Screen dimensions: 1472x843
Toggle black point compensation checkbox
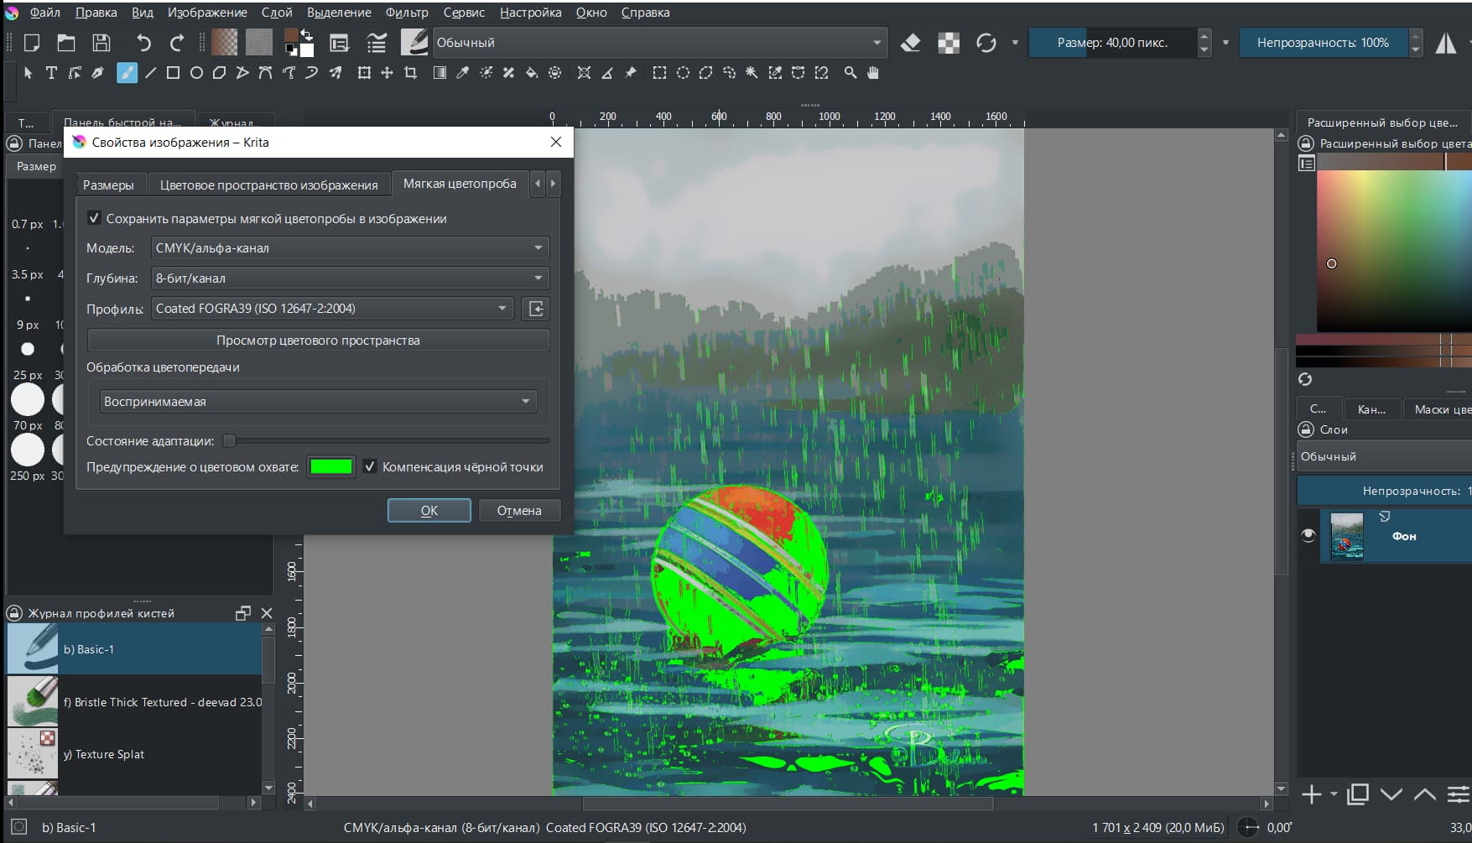point(370,466)
